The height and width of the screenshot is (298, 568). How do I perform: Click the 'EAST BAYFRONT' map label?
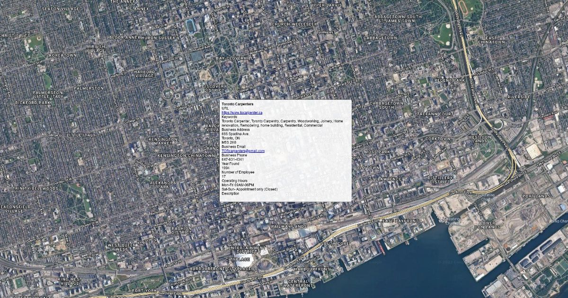pos(400,221)
